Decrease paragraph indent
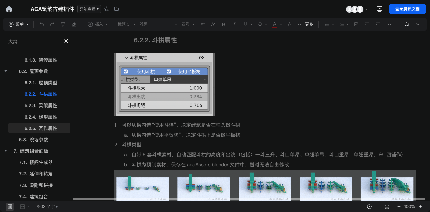The image size is (430, 212). [x=367, y=24]
